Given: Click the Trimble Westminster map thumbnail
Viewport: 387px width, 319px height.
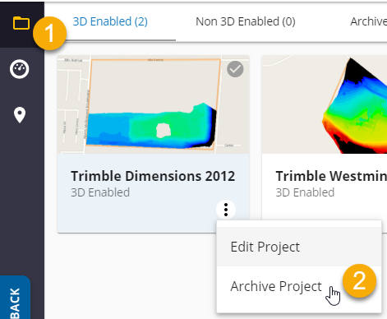Looking at the screenshot, I should 325,104.
